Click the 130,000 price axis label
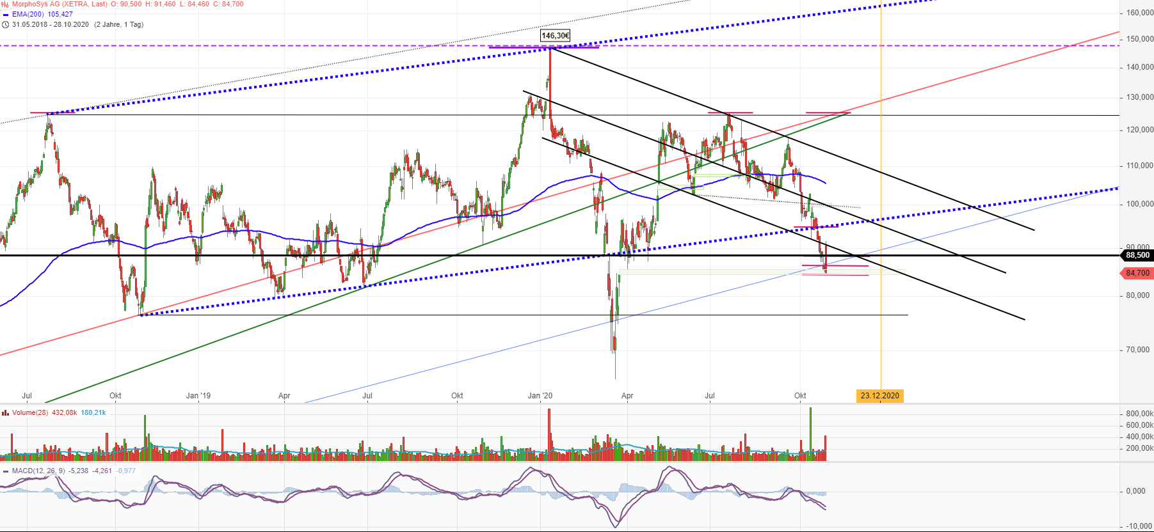 tap(1140, 97)
